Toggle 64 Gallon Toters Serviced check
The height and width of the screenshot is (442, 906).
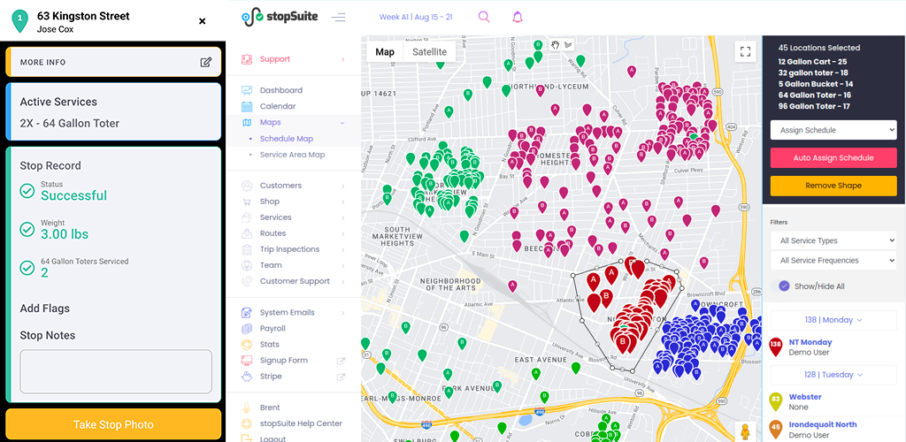click(27, 268)
